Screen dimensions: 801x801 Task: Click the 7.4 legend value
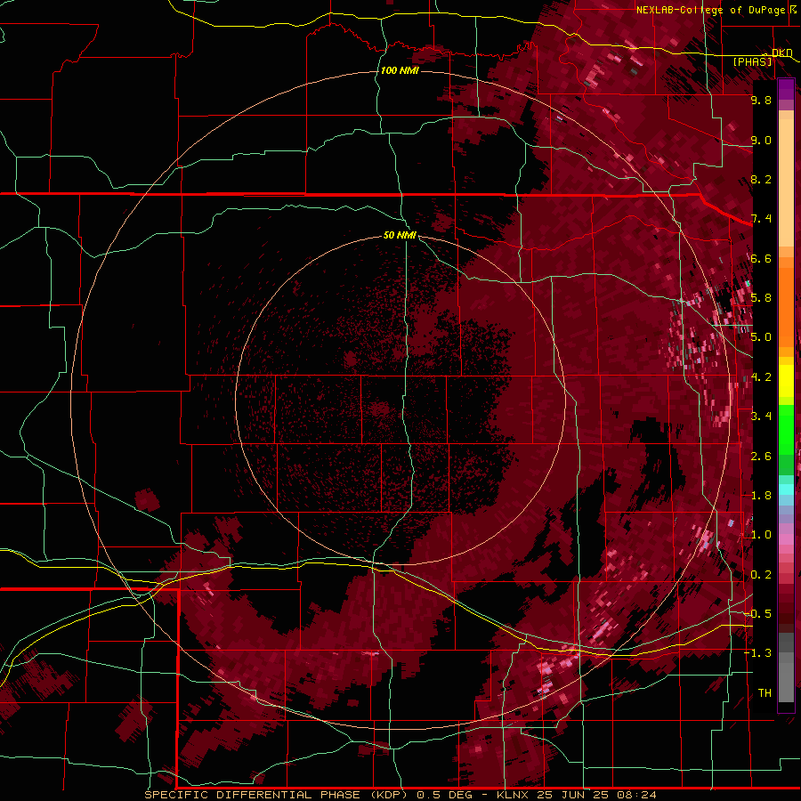click(x=761, y=219)
